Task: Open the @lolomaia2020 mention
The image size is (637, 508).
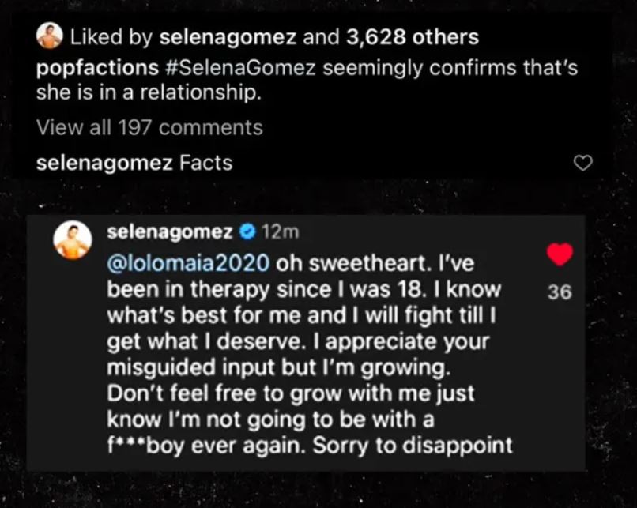Action: (189, 261)
